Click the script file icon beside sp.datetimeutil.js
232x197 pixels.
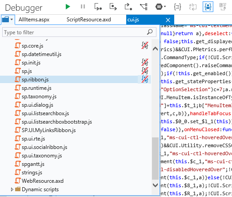click(17, 54)
